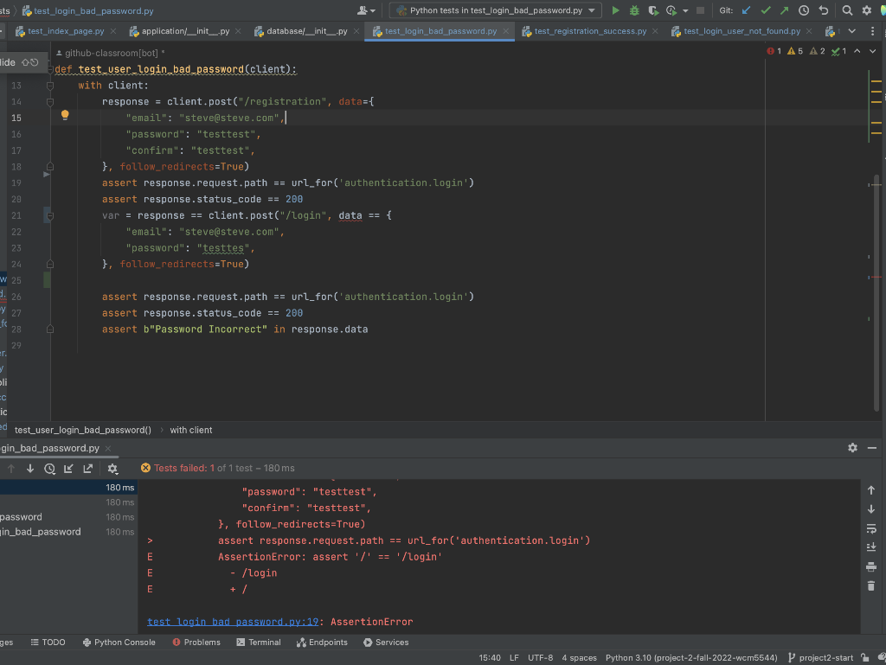Open the Python 3.10 interpreter selector
The image size is (886, 665).
click(x=690, y=658)
